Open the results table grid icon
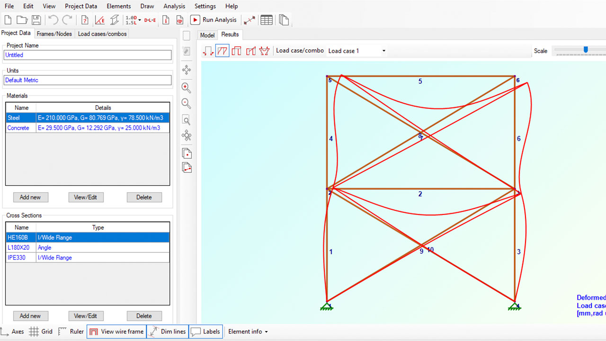Screen dimensions: 606x341 click(267, 20)
